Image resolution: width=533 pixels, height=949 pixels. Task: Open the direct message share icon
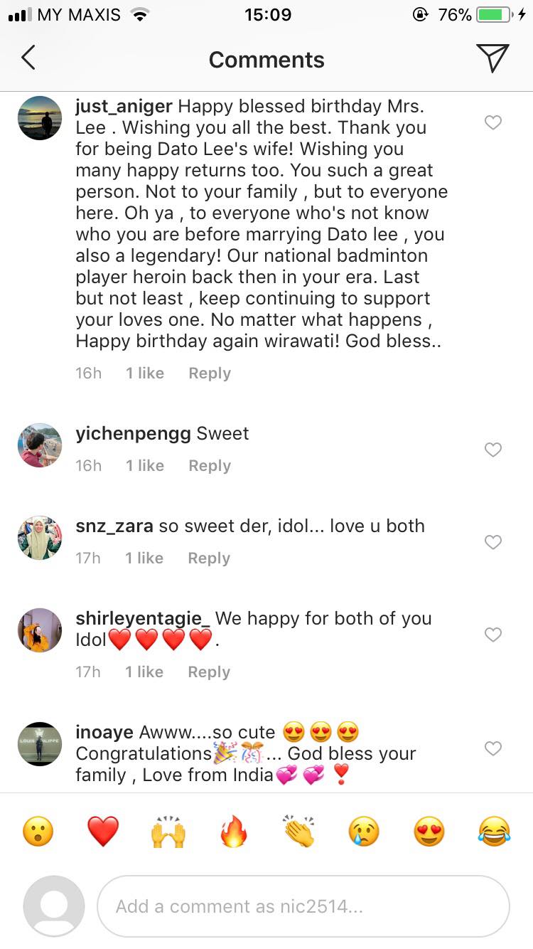[494, 59]
